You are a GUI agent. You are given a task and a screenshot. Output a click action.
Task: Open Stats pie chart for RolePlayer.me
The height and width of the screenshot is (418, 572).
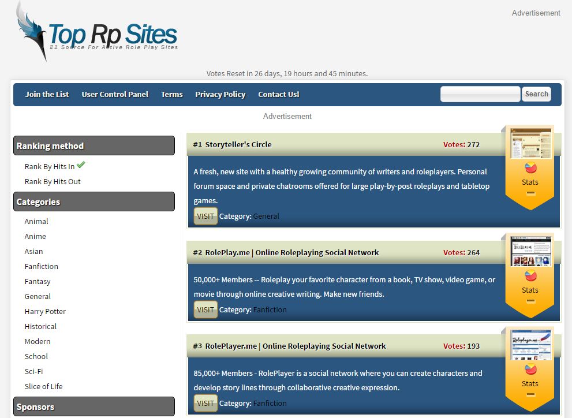[530, 369]
